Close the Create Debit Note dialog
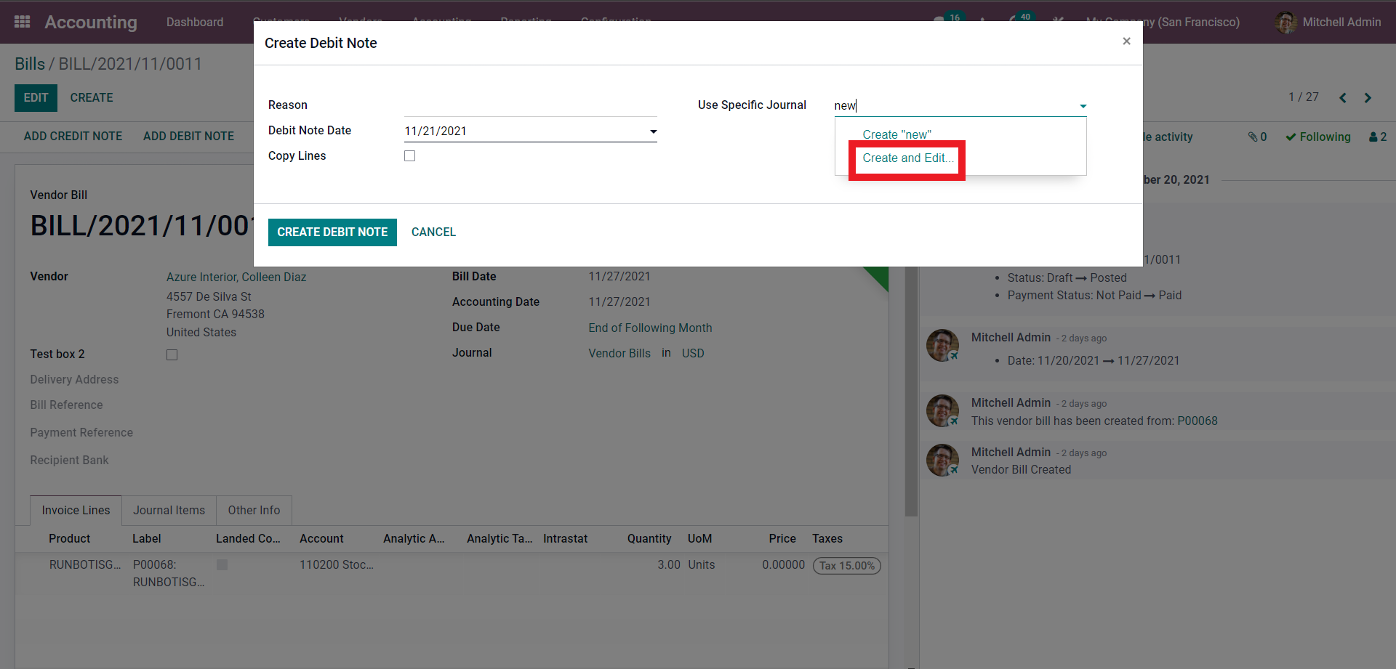This screenshot has width=1396, height=669. click(1126, 41)
